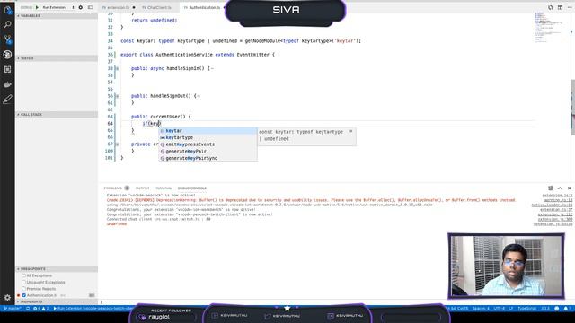Collapse the CALL STACK section
Image resolution: width=575 pixels, height=323 pixels.
pos(57,114)
